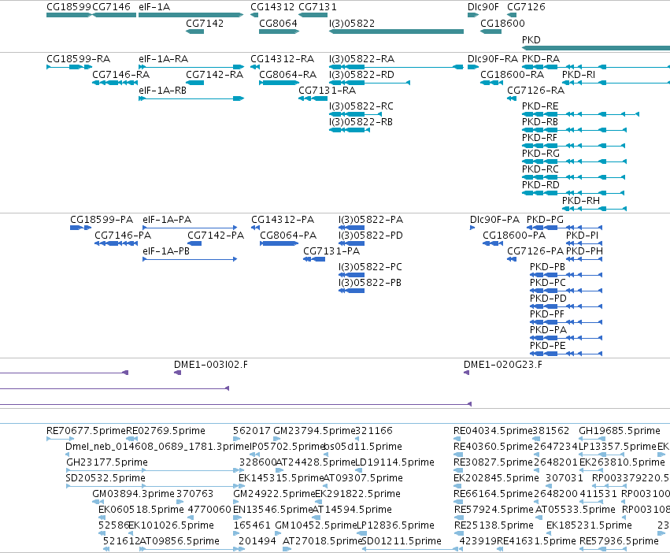670x553 pixels.
Task: Click the GH19685.5prime EST label
Action: click(x=620, y=431)
